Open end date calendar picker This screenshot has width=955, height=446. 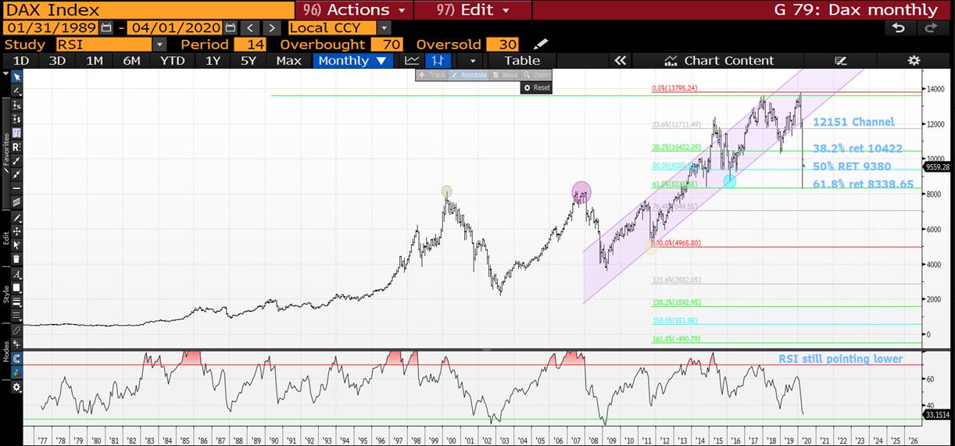(x=231, y=27)
